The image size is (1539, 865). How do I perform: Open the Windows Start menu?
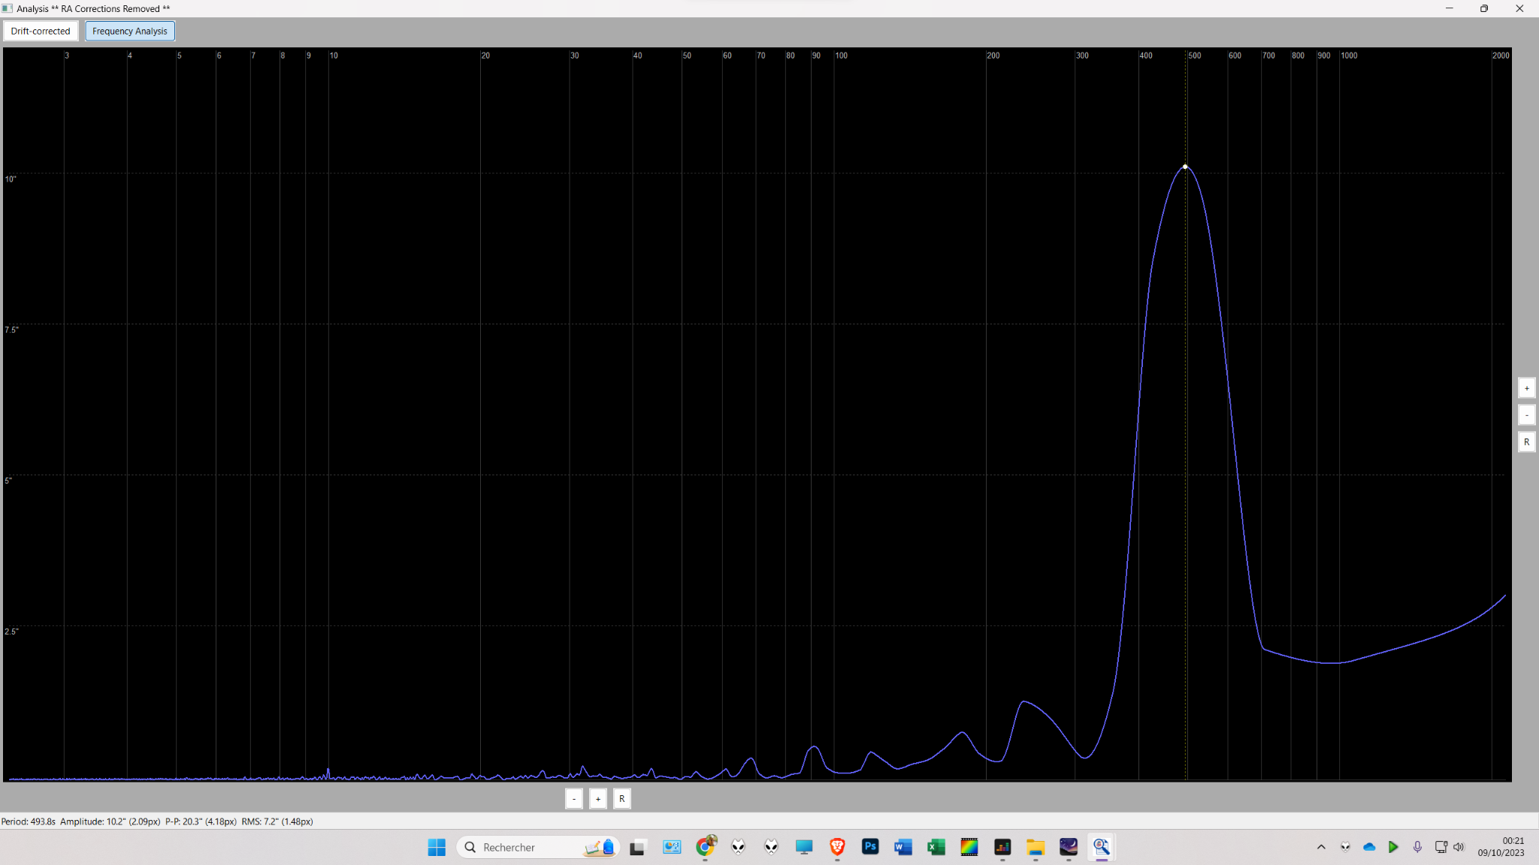pos(437,847)
